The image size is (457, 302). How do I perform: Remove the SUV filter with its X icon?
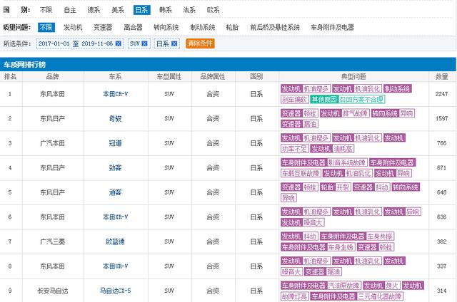(144, 43)
